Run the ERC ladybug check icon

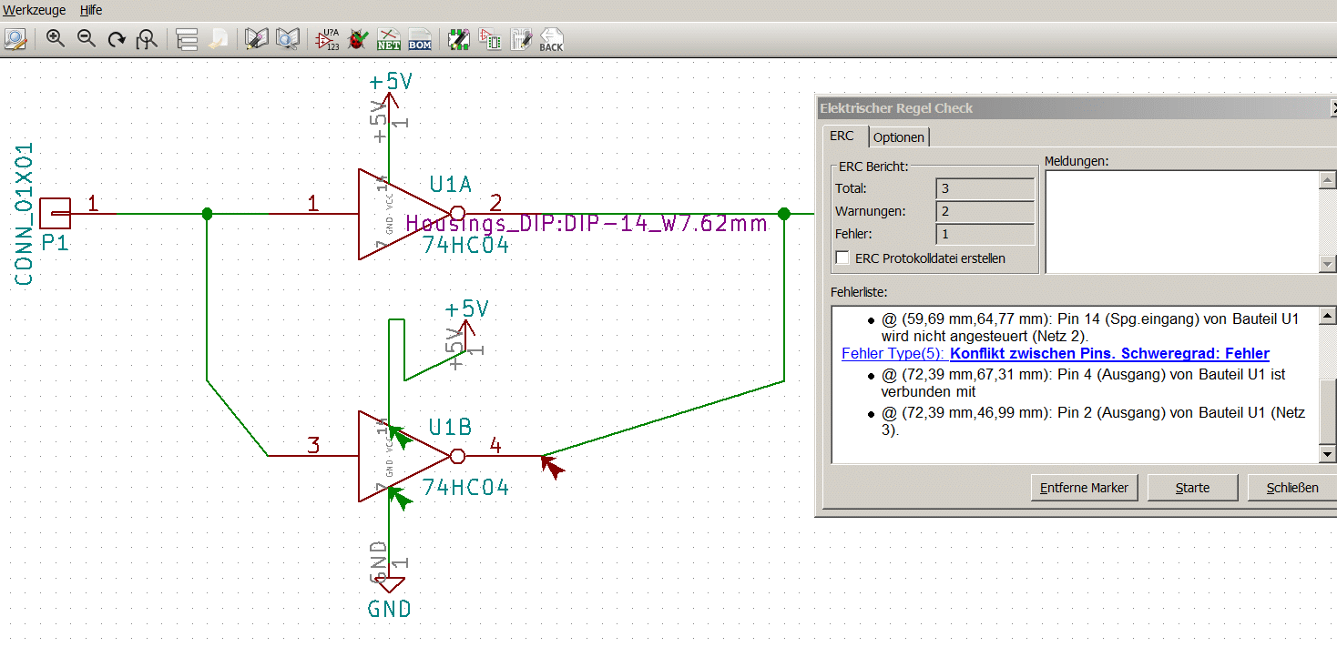(x=359, y=39)
